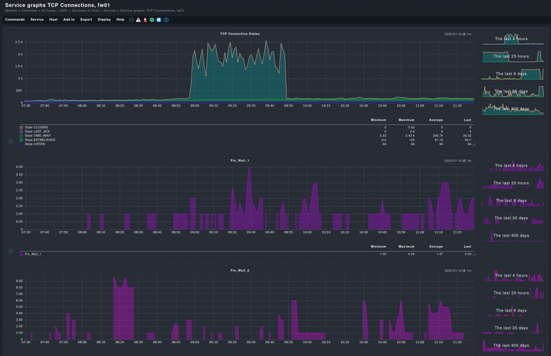Click the '1.37' average value for Fin_Wait_1

(440, 254)
